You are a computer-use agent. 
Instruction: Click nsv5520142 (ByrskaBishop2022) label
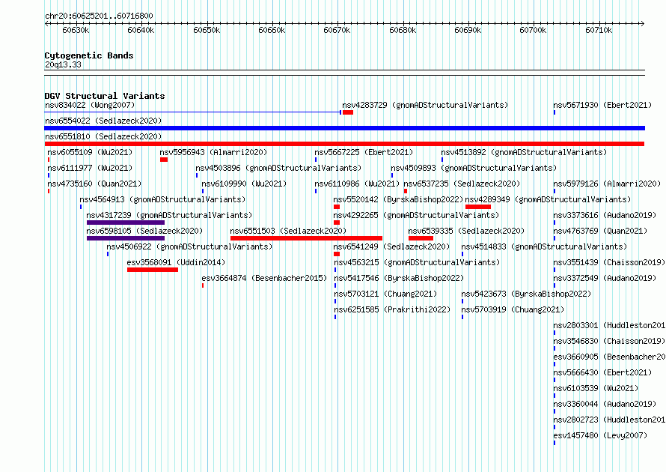point(398,199)
